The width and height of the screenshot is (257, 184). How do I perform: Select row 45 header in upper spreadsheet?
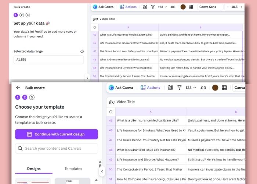tap(95, 35)
